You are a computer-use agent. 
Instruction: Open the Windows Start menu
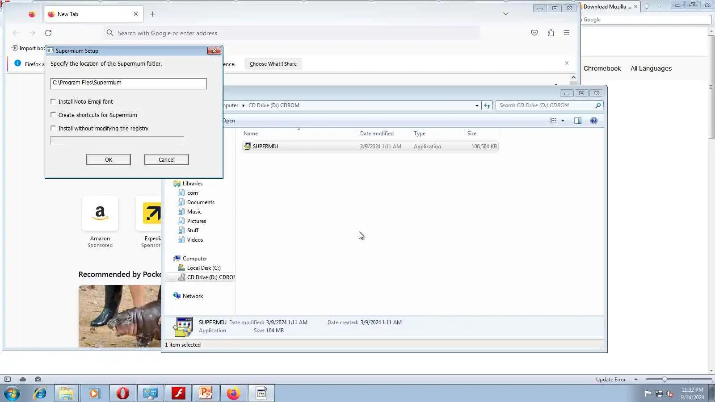(12, 394)
